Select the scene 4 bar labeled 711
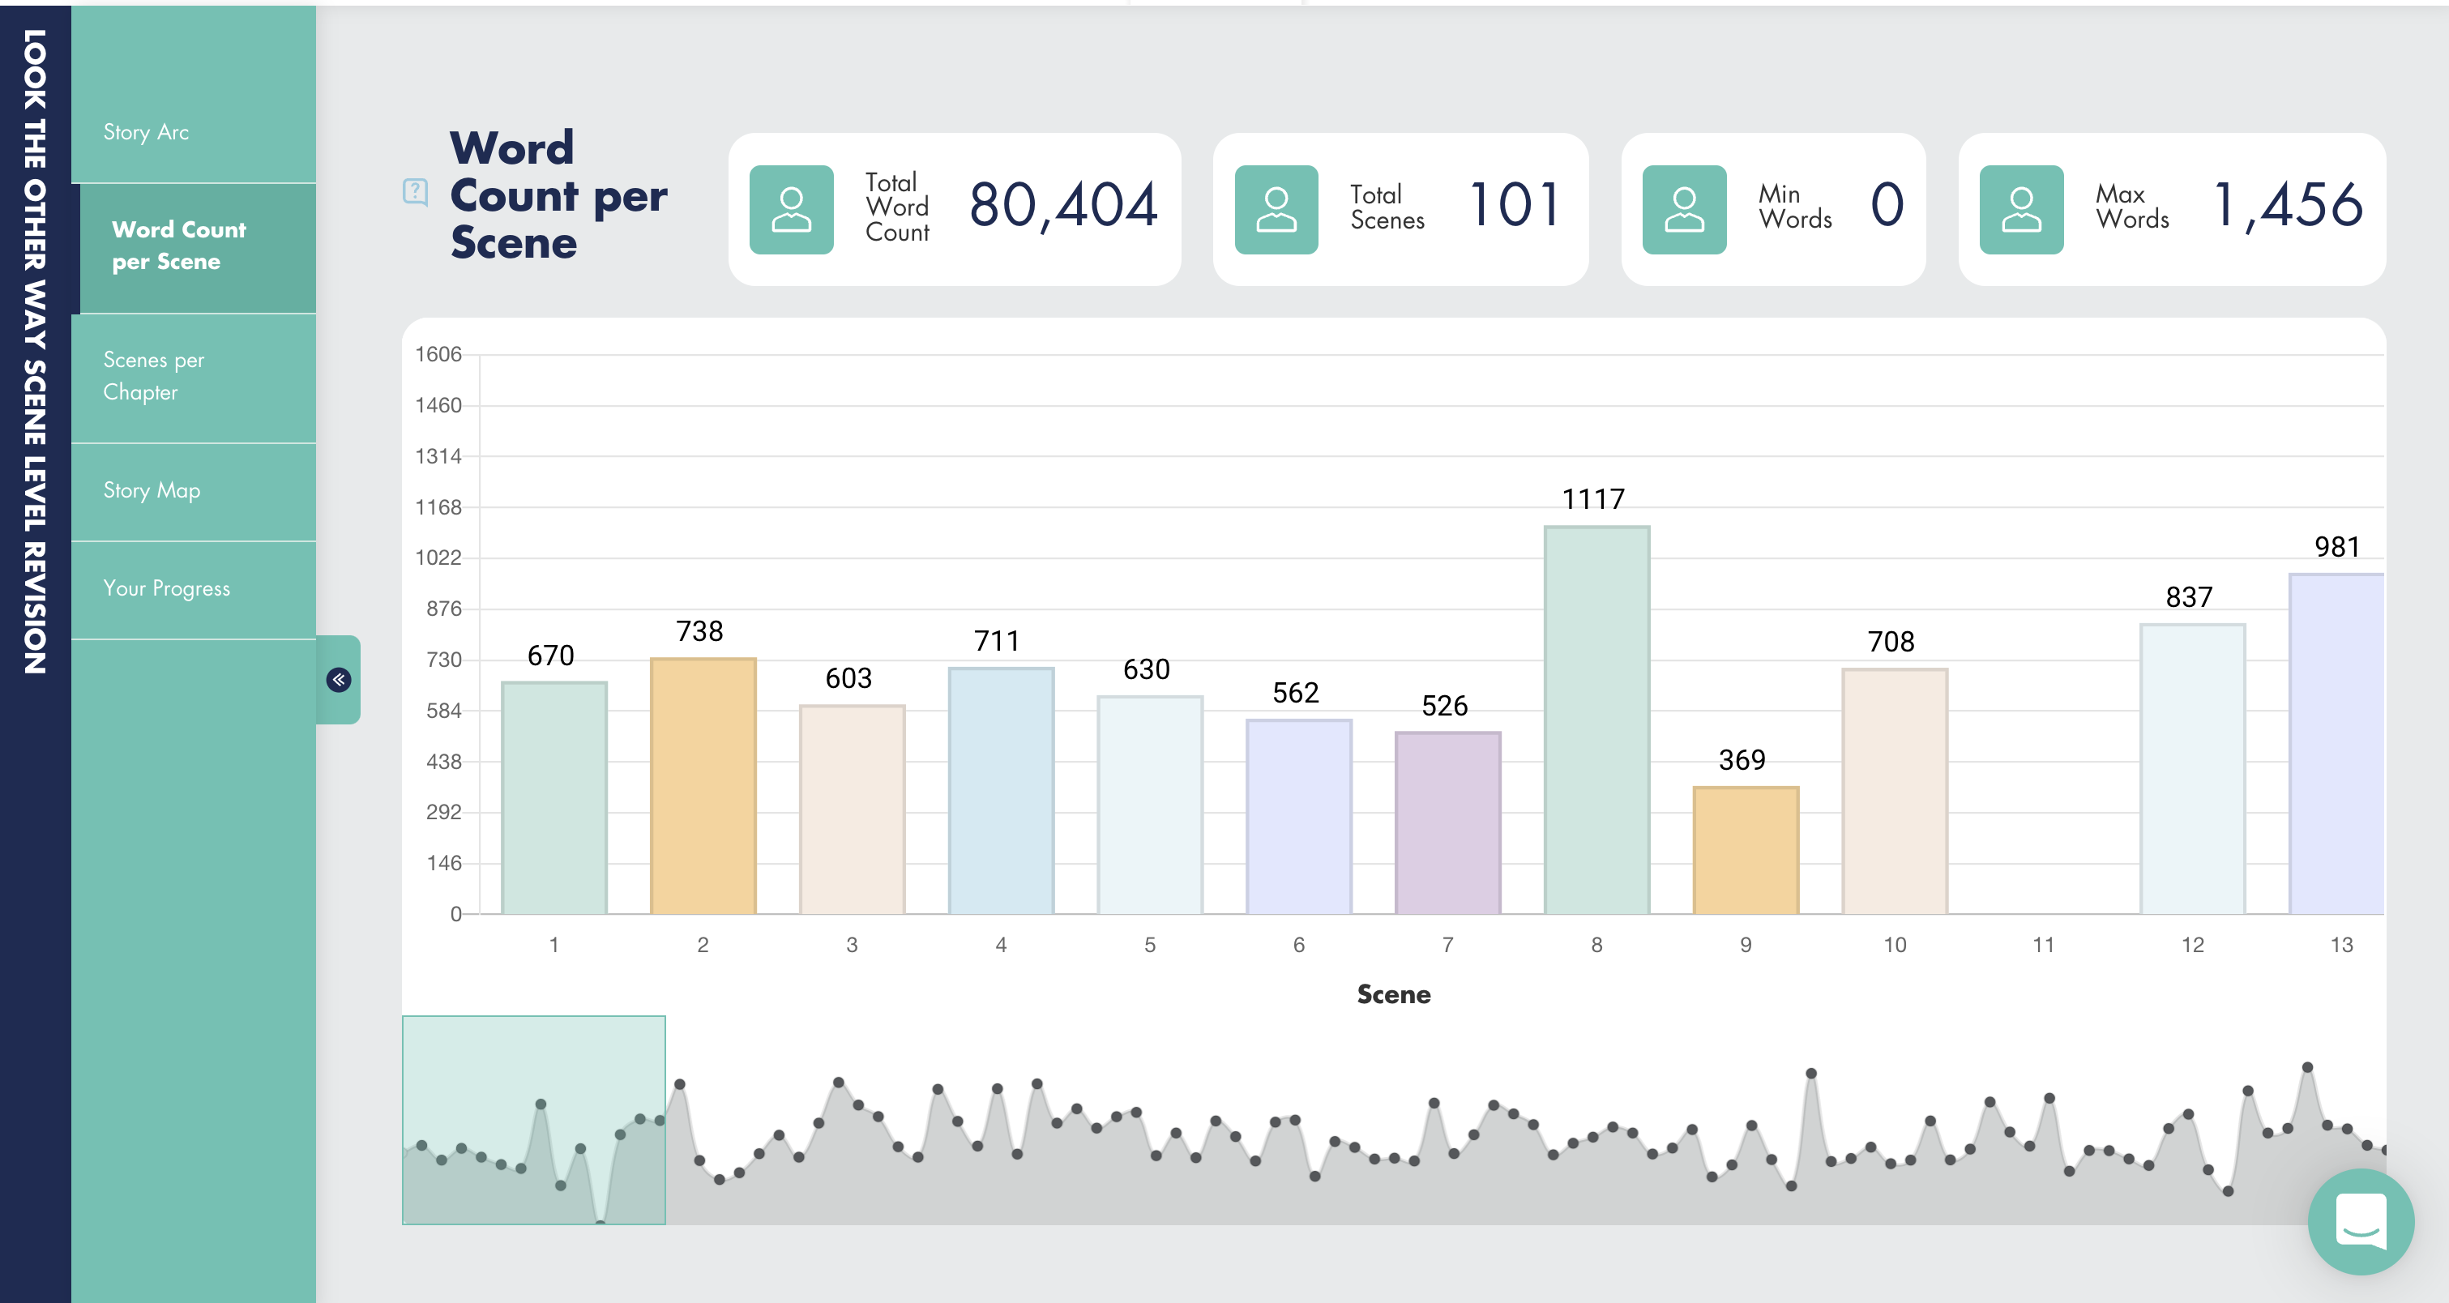2449x1303 pixels. pos(1001,790)
